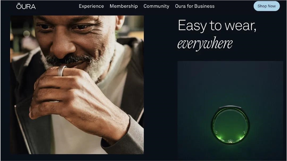The image size is (287, 161).
Task: Select Membership in the navigation bar
Action: pyautogui.click(x=124, y=6)
